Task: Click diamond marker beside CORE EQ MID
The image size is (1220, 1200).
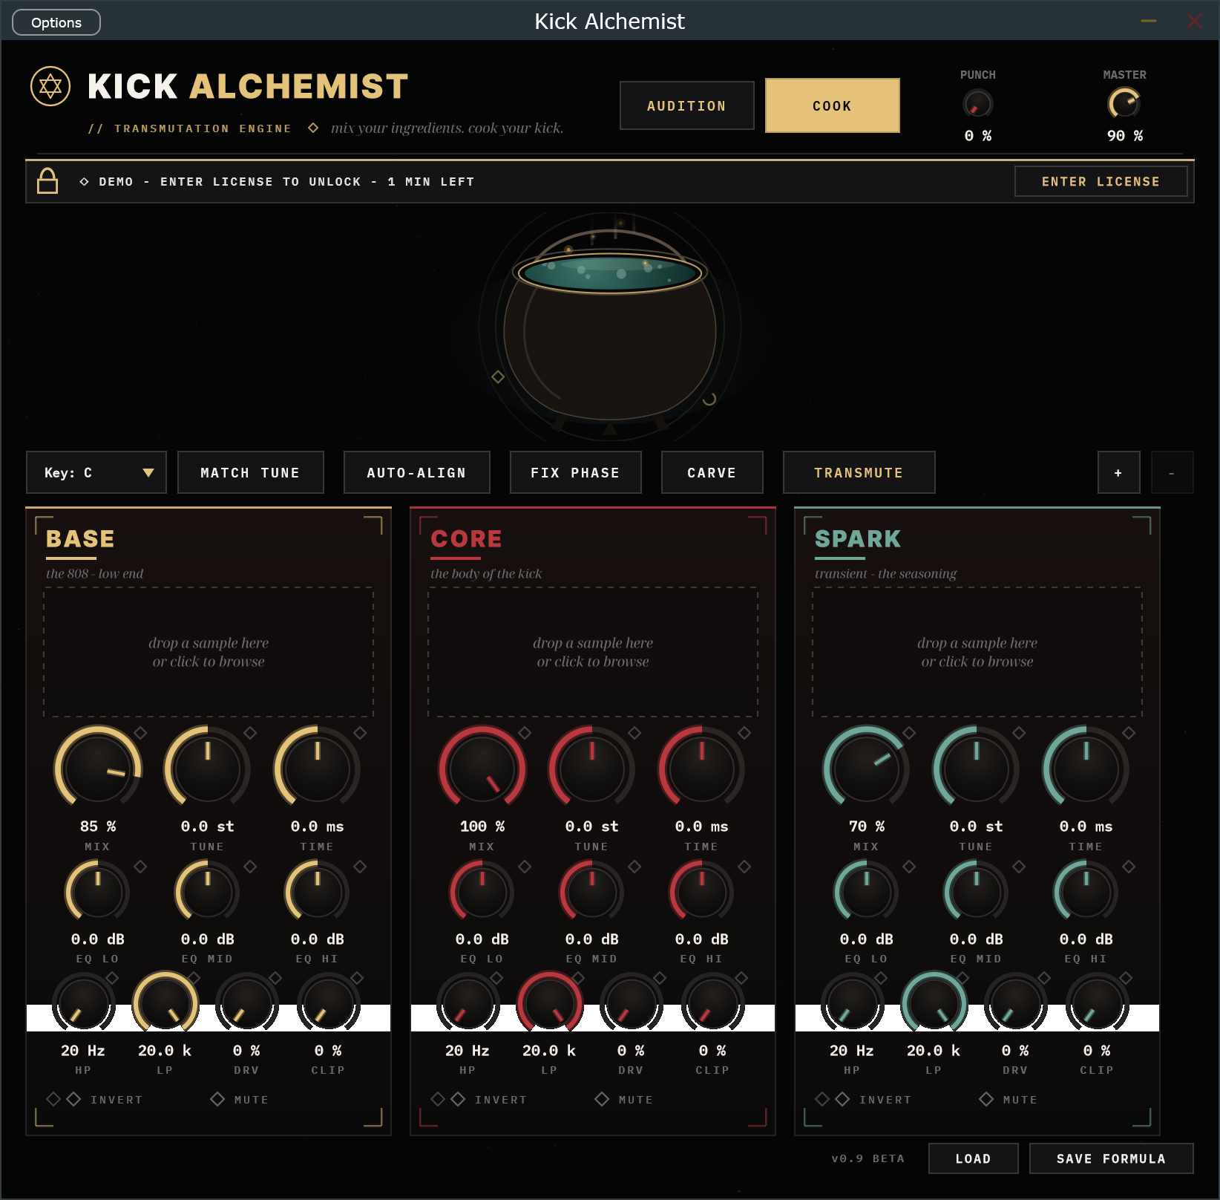Action: (x=634, y=867)
